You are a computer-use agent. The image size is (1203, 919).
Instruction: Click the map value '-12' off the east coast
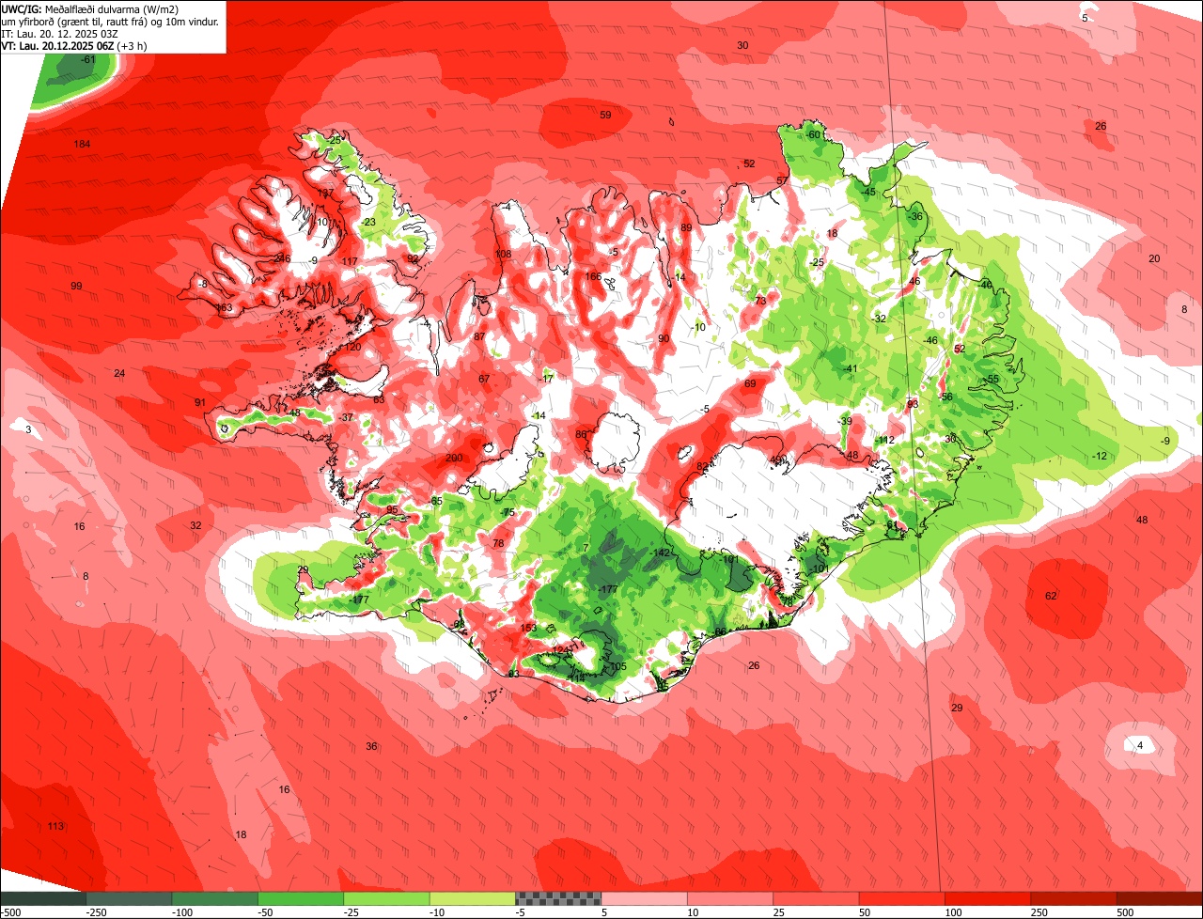click(1100, 456)
